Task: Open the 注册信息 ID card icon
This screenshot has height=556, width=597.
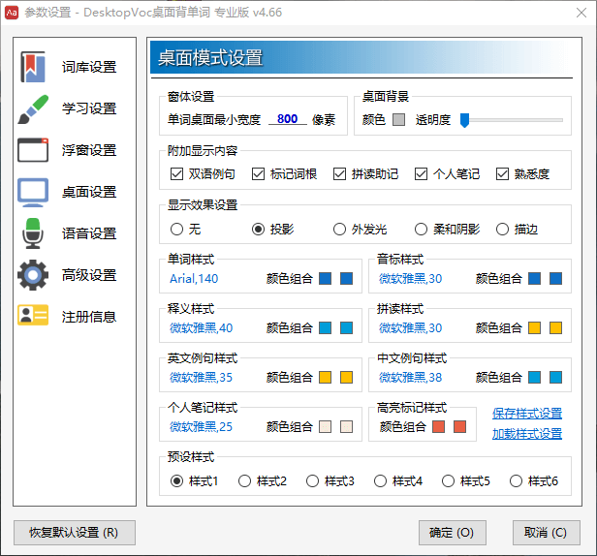Action: pos(34,316)
